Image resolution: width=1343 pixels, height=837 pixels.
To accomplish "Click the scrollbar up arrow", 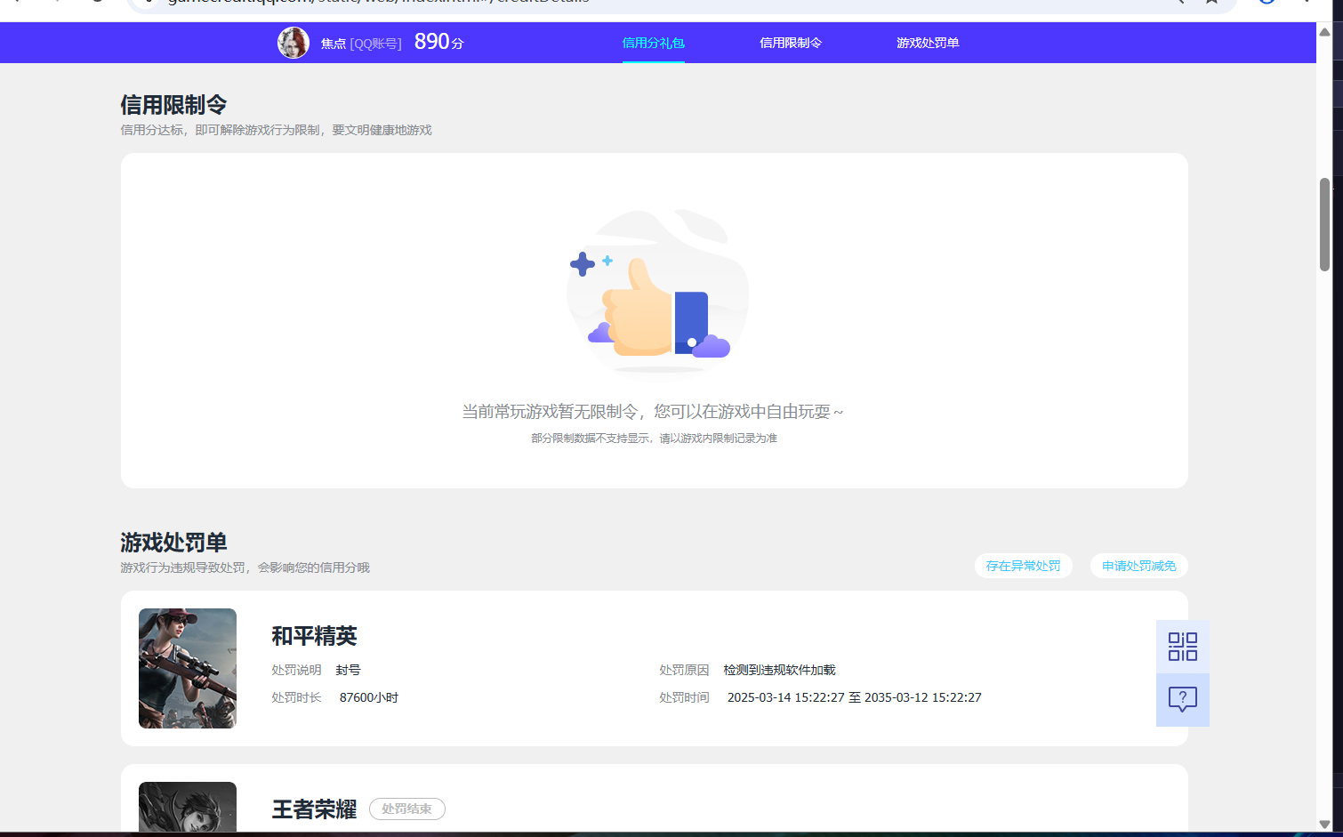I will pyautogui.click(x=1324, y=31).
